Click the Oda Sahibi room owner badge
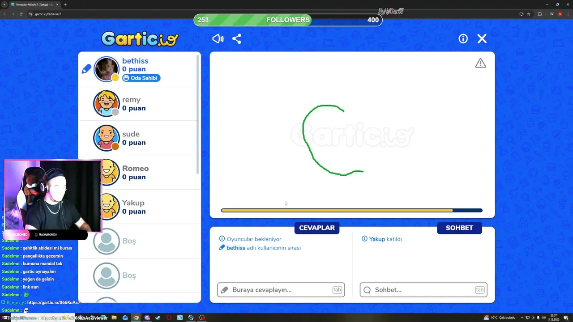The image size is (573, 322). [141, 78]
